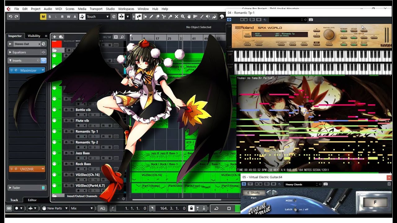Toggle power button in Romantic Tp-1 window

pyautogui.click(x=229, y=20)
